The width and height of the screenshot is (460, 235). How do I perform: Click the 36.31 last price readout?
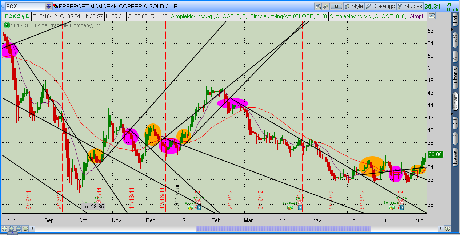pyautogui.click(x=432, y=6)
